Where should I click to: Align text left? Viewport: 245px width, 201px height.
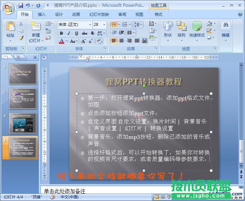(114, 41)
